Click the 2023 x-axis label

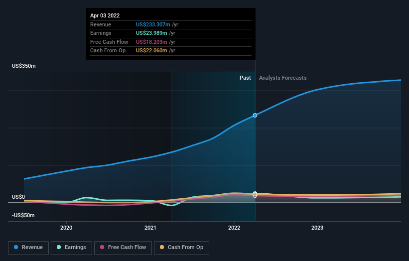[x=317, y=228]
